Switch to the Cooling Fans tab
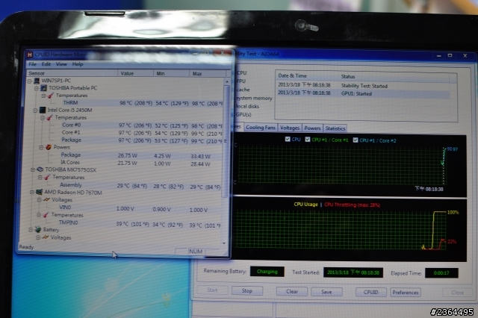Image resolution: width=478 pixels, height=318 pixels. click(x=261, y=128)
